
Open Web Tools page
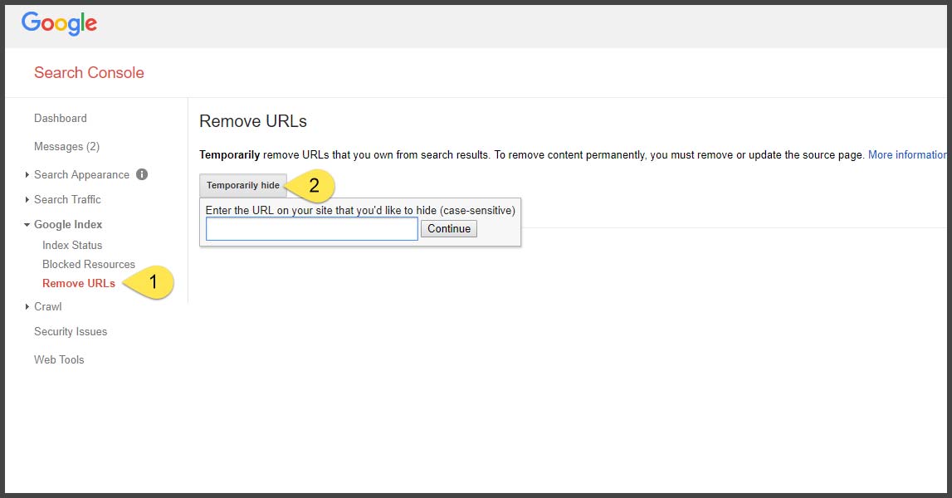coord(59,359)
